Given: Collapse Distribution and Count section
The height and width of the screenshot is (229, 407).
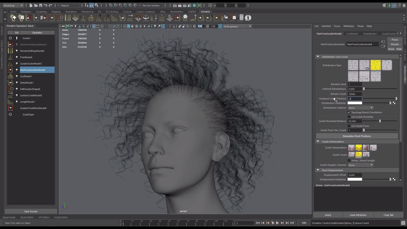Looking at the screenshot, I should point(318,56).
